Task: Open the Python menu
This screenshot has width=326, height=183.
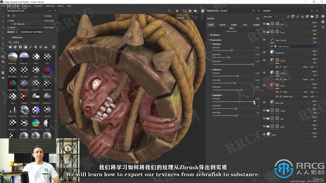Action: [x=61, y=6]
